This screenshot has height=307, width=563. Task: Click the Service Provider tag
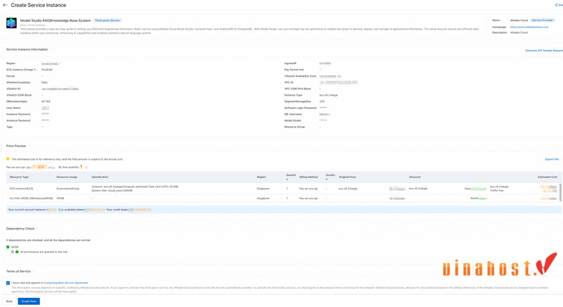point(543,20)
